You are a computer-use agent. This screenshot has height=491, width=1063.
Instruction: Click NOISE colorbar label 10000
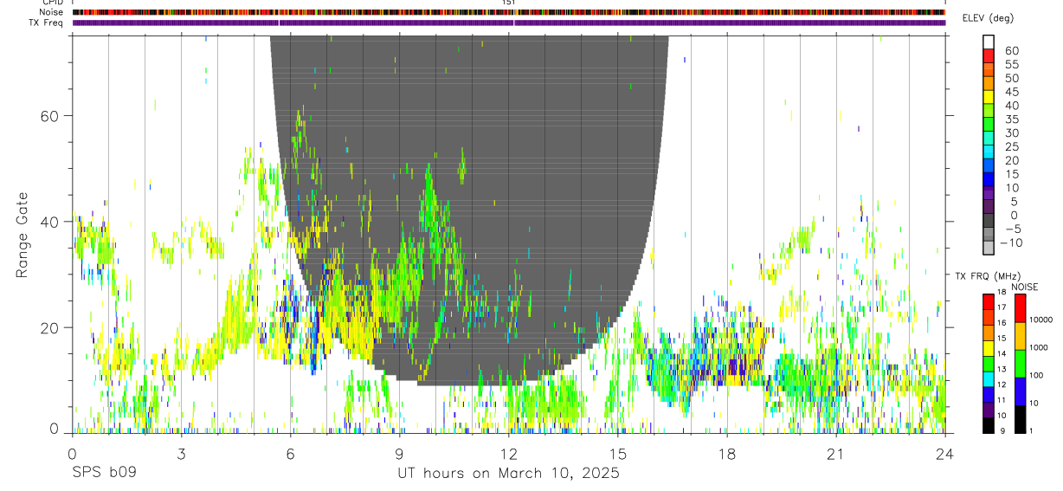1040,320
